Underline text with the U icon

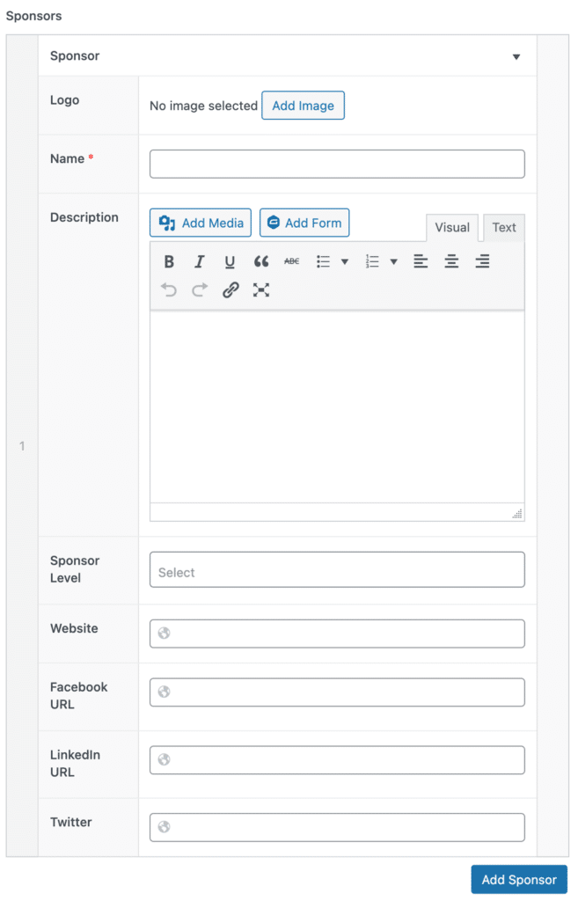click(x=230, y=261)
